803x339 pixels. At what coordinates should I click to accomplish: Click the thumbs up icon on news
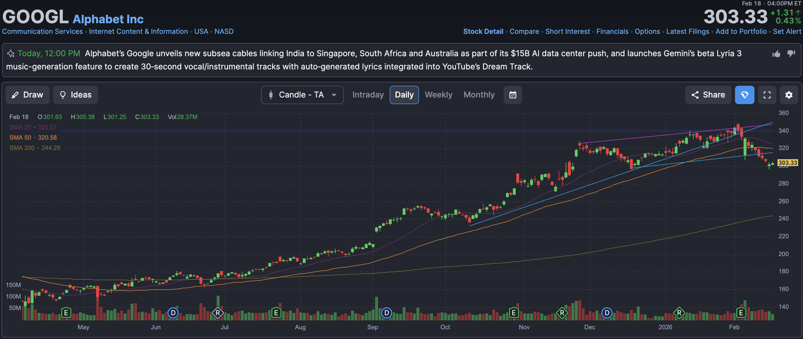(776, 54)
